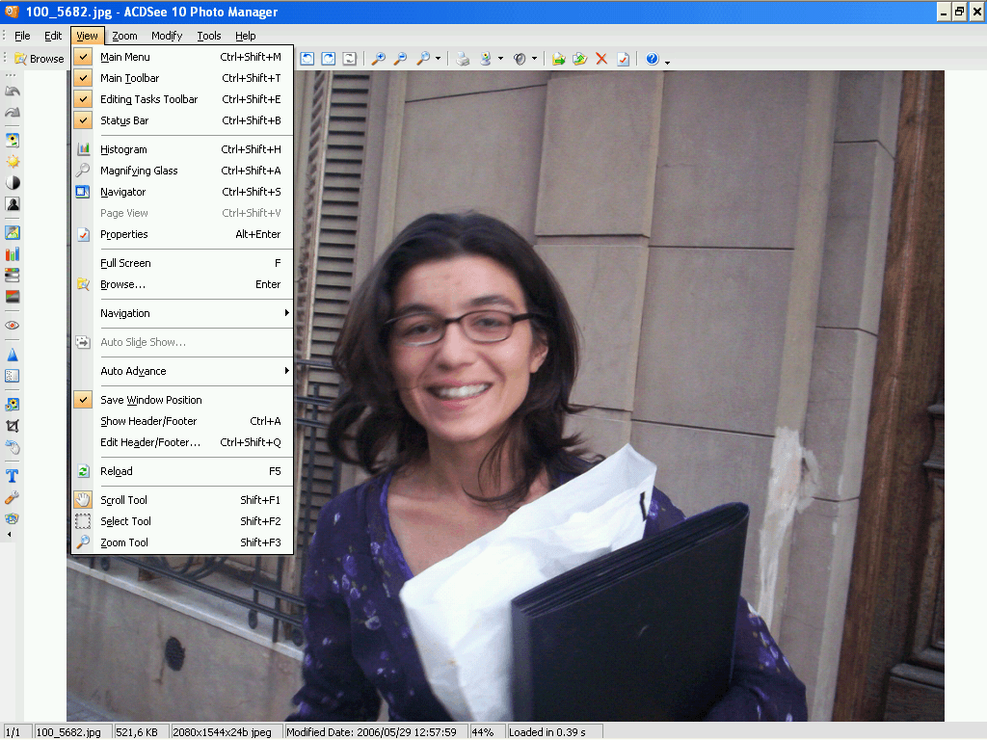The image size is (987, 740).
Task: Select the Red-Eye Reduction tool
Action: point(12,325)
